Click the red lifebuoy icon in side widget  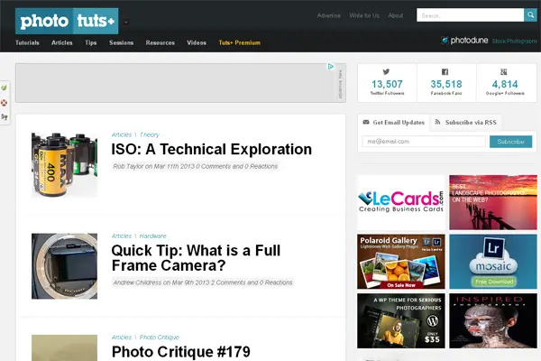coord(5,103)
